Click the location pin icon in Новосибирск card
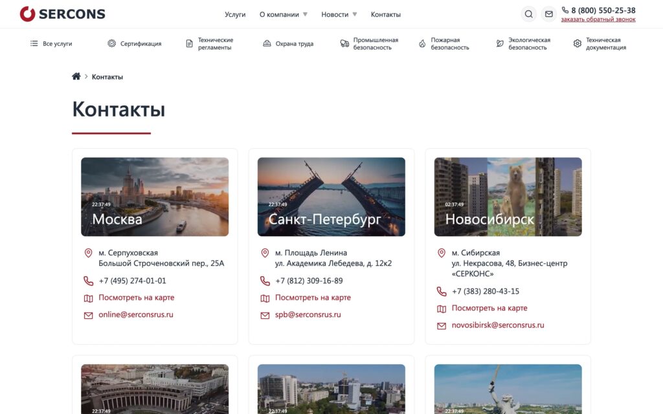Screen dimensions: 663x414 (442, 253)
